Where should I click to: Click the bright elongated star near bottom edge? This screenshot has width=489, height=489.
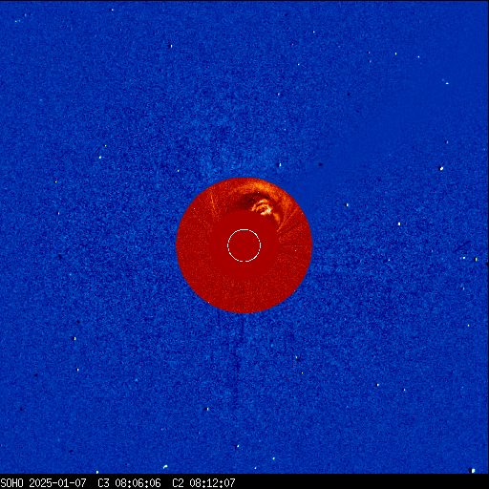coord(165,467)
